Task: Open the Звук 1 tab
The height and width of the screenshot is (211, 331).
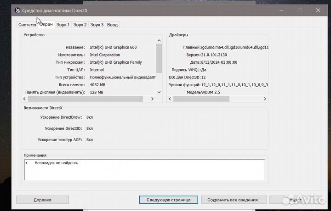Action: 63,25
